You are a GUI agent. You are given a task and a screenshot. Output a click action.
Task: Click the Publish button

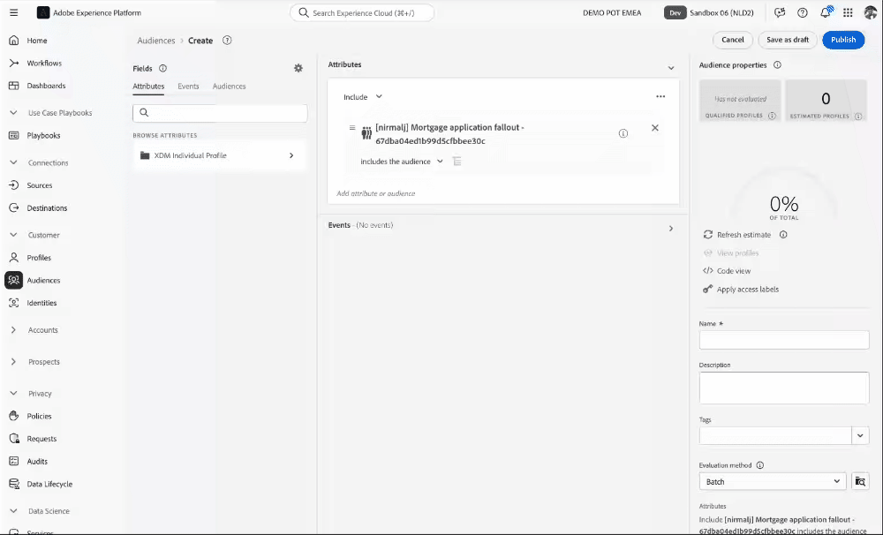tap(843, 40)
